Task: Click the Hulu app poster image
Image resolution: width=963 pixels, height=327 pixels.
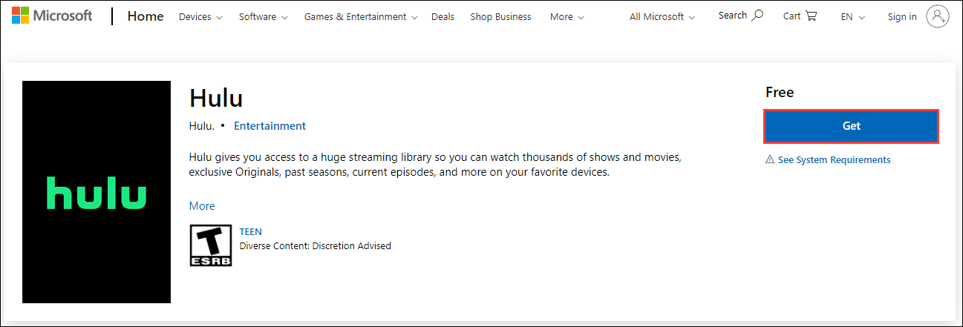Action: pyautogui.click(x=97, y=192)
